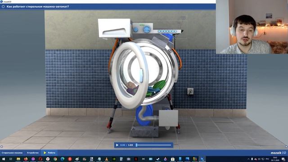Open the Camera taskbar icon
Viewport: 288px width, 162px height.
pyautogui.click(x=129, y=159)
